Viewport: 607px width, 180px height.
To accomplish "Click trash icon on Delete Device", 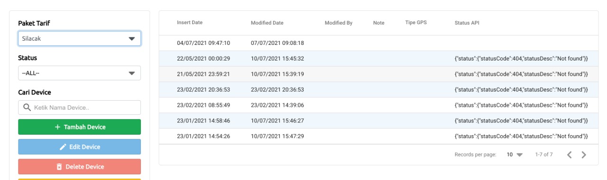I will pos(59,167).
